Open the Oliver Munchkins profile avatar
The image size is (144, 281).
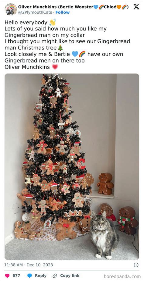click(x=11, y=9)
